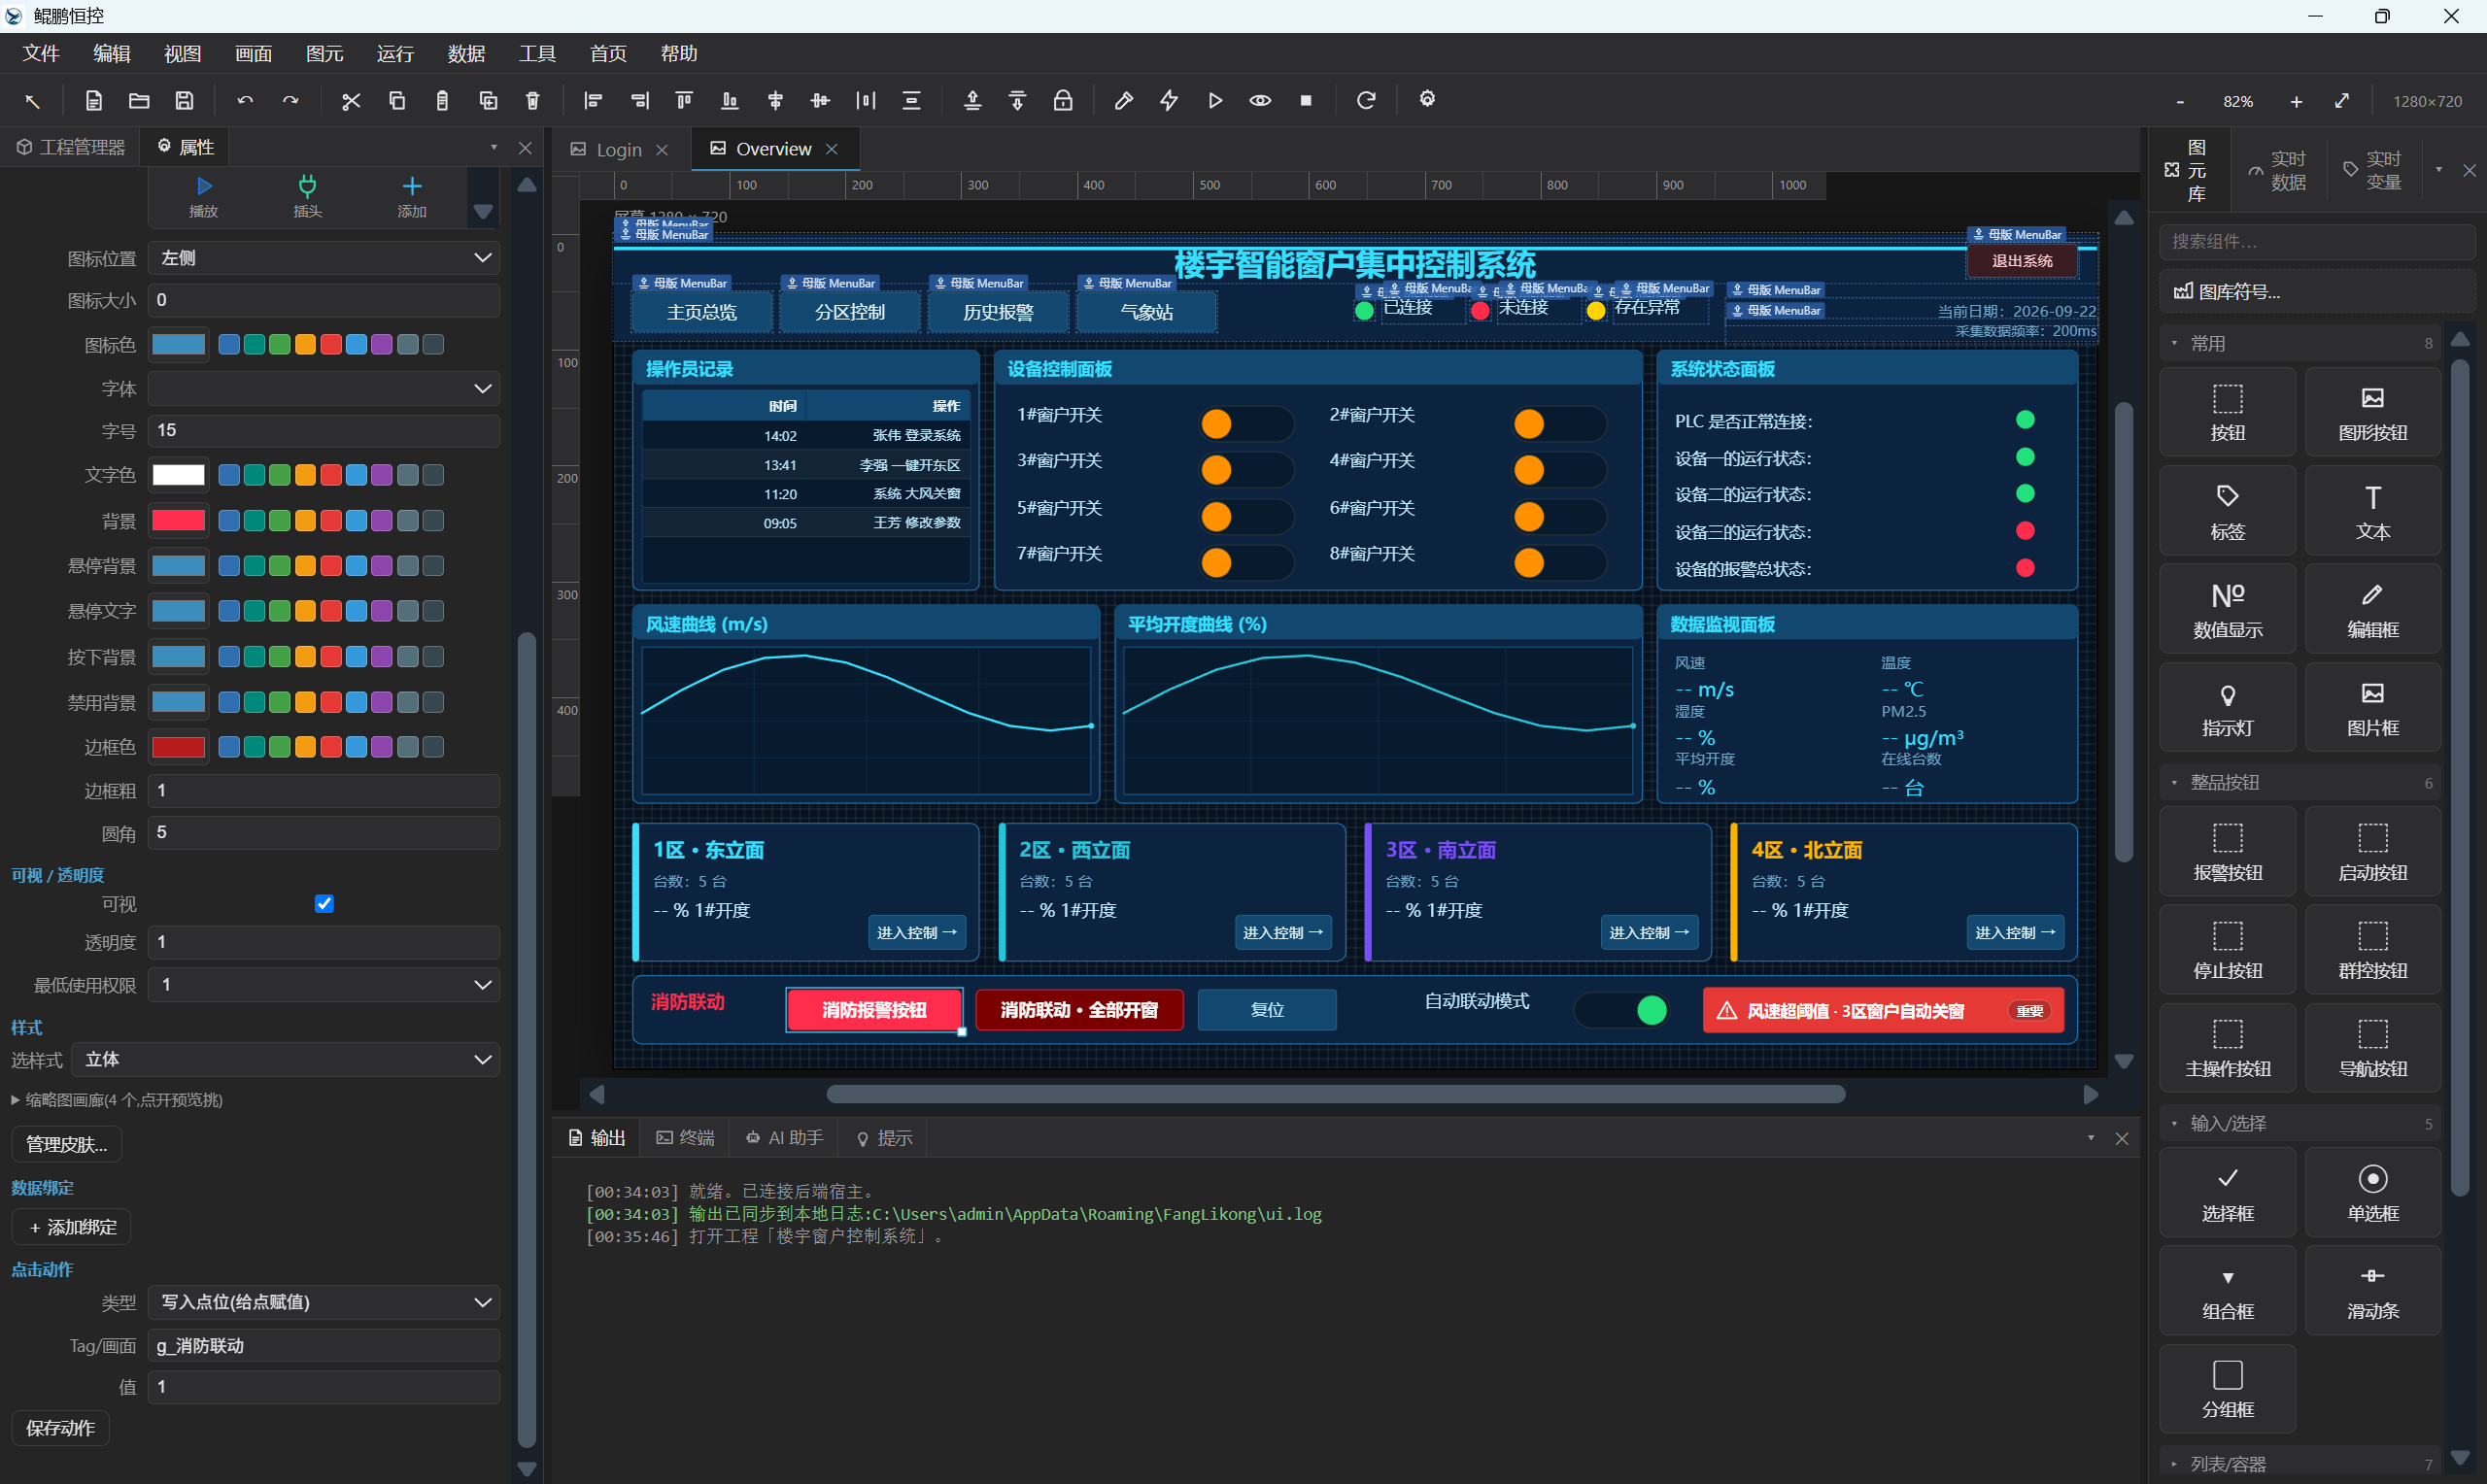Screen dimensions: 2487x1484
Task: Open the dark red 边框色 color swatch
Action: click(x=178, y=747)
